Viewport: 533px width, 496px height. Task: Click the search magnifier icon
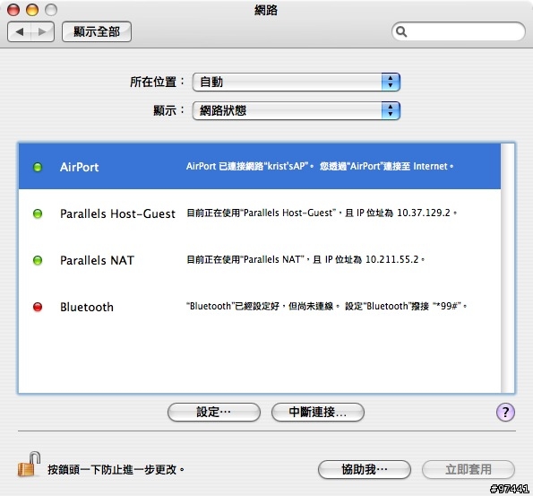tap(401, 31)
